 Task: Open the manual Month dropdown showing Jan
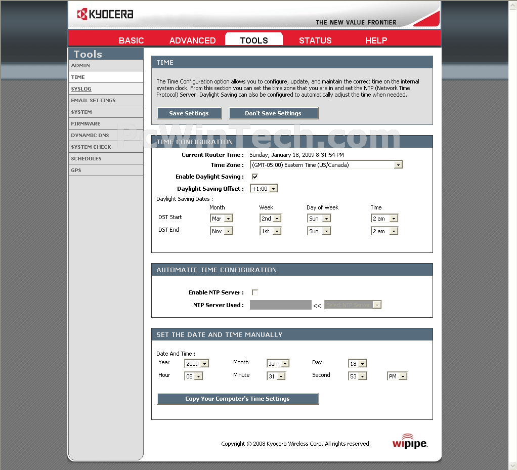coord(278,363)
